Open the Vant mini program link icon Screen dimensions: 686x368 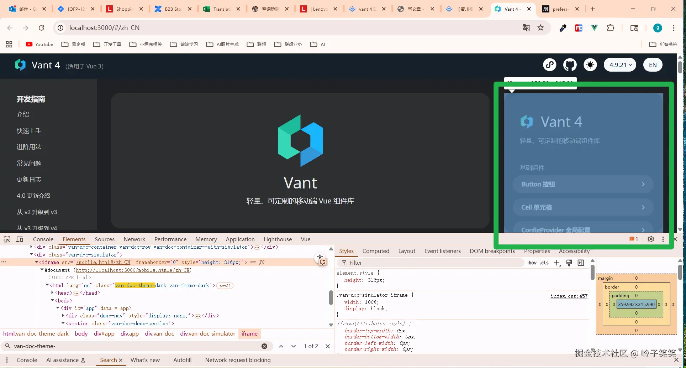[x=549, y=65]
